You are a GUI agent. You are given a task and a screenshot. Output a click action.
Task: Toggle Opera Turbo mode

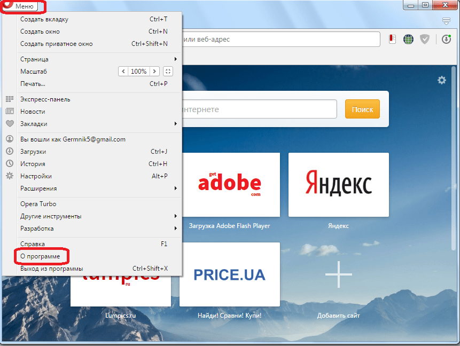38,204
